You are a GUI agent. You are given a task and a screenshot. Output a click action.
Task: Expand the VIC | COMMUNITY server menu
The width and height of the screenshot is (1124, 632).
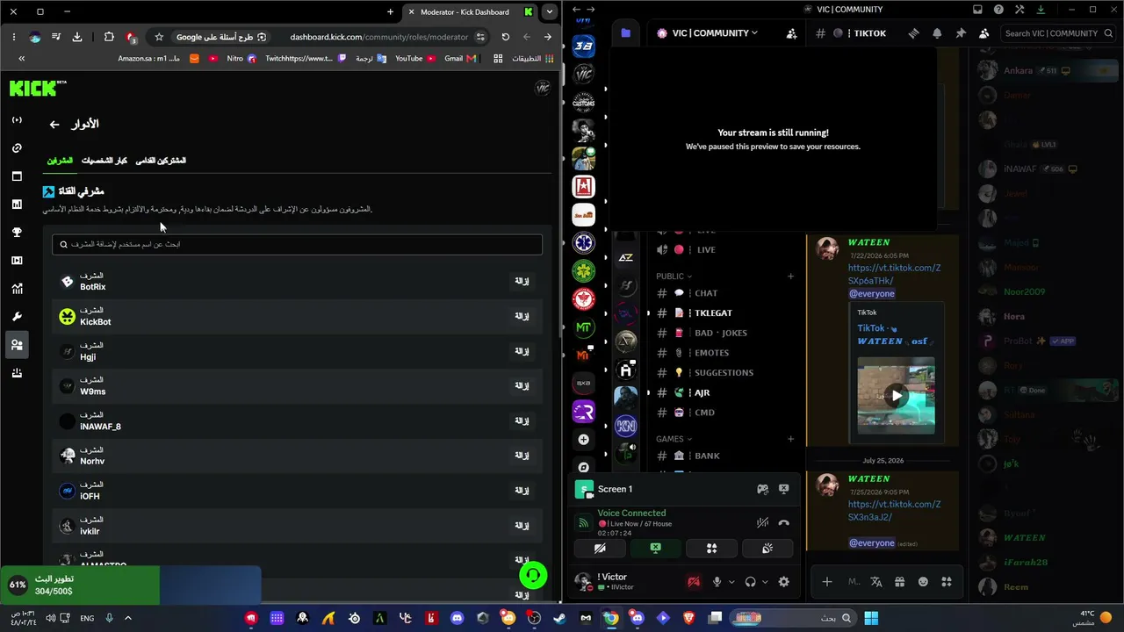[715, 33]
